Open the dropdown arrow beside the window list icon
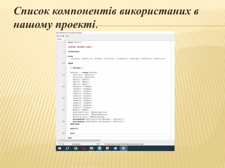 pyautogui.click(x=60, y=36)
